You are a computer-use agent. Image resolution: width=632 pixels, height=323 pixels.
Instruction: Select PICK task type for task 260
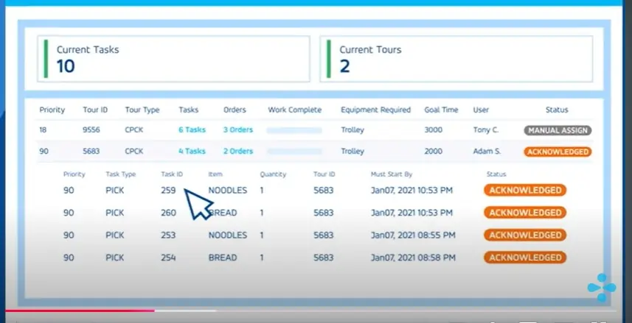115,213
